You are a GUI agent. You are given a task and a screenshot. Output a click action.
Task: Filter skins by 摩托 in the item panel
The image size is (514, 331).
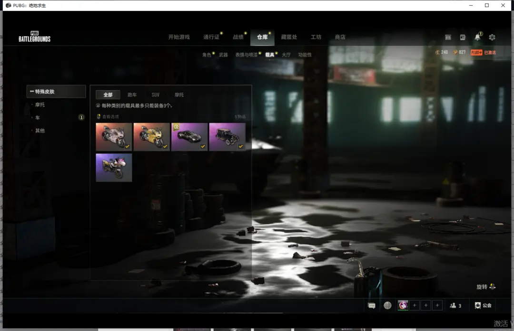[x=179, y=95]
